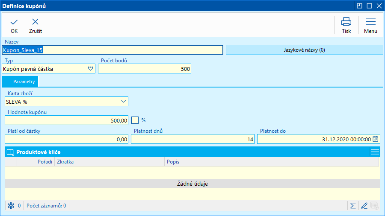Click the Pořadí column header

click(36, 162)
